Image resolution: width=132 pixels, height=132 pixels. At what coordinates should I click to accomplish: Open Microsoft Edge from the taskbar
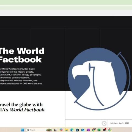click(x=72, y=130)
